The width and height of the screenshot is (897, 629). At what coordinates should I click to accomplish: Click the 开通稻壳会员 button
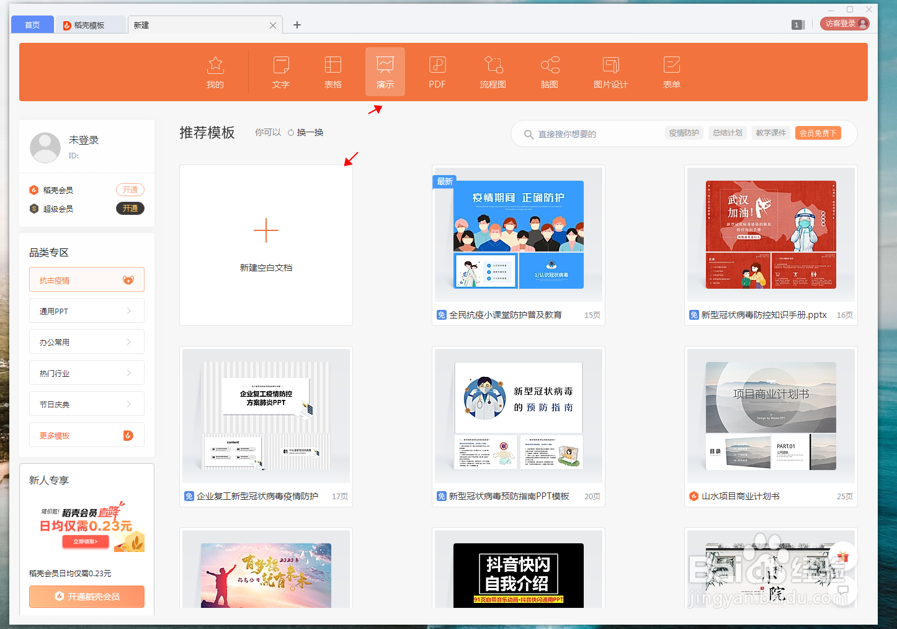click(86, 596)
